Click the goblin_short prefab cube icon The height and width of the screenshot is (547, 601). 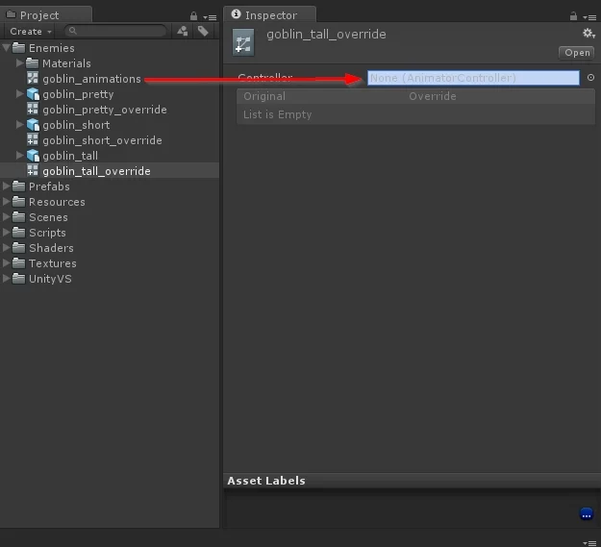point(33,124)
